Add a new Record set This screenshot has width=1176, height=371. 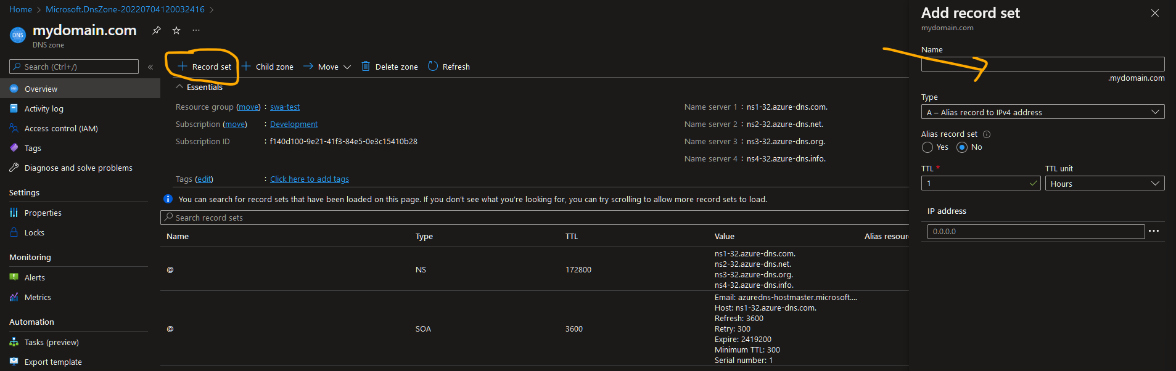pyautogui.click(x=205, y=67)
